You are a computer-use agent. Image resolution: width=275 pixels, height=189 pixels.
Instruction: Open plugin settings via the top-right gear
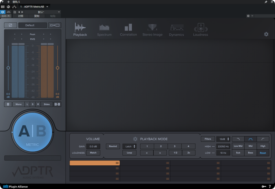tap(266, 34)
